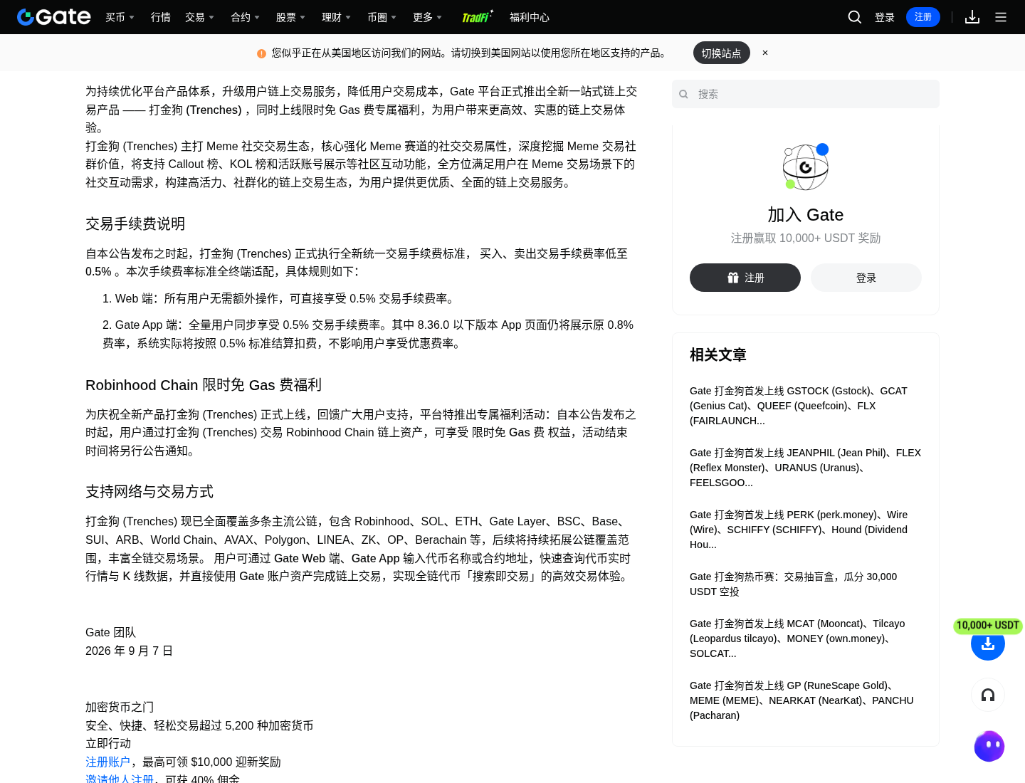
Task: Click the orange warning icon in banner
Action: coord(261,53)
